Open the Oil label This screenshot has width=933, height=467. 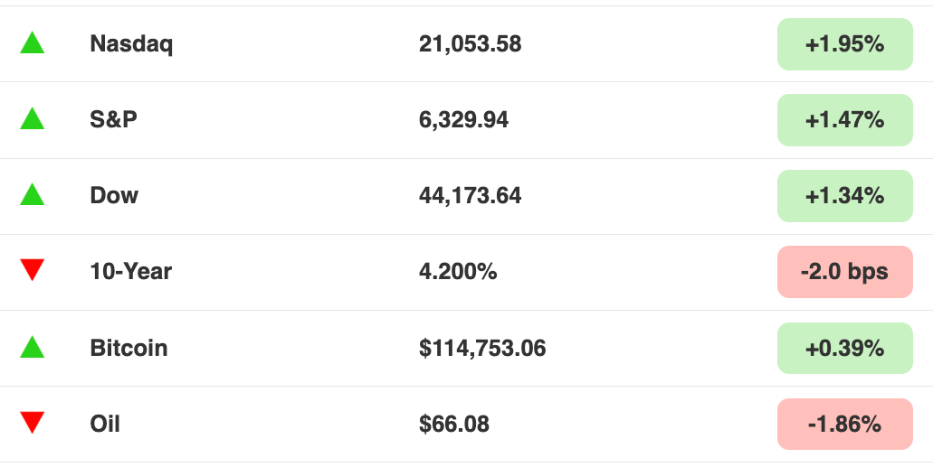(x=105, y=424)
